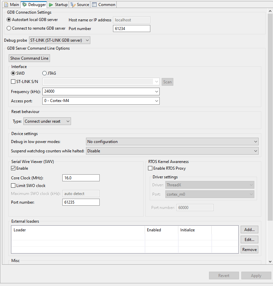Go to the Common tab
The height and width of the screenshot is (286, 273).
[104, 5]
